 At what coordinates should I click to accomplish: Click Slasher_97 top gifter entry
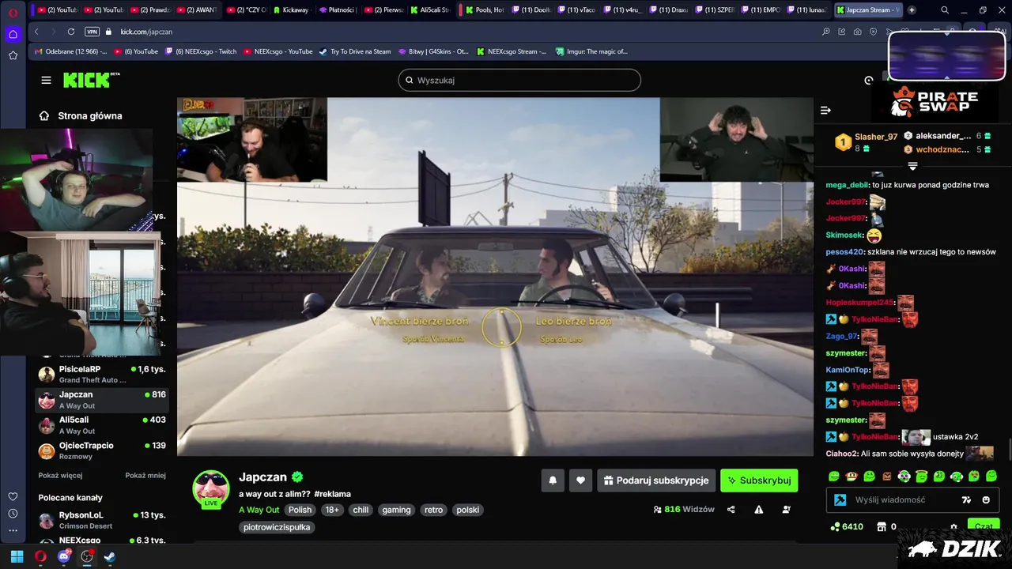click(x=866, y=142)
